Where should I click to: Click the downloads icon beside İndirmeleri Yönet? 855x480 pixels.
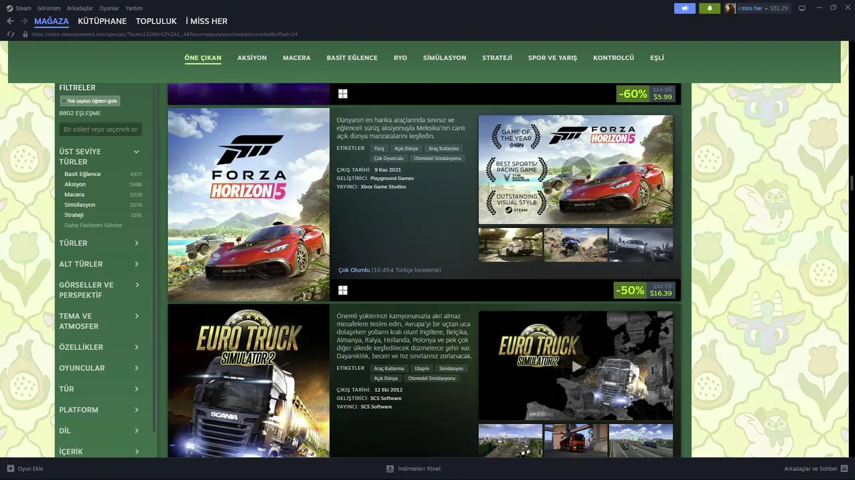(x=390, y=469)
